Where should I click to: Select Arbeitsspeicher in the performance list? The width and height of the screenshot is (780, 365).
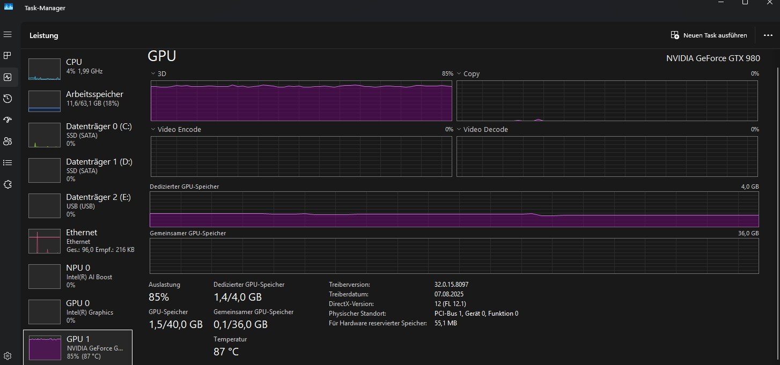(78, 102)
